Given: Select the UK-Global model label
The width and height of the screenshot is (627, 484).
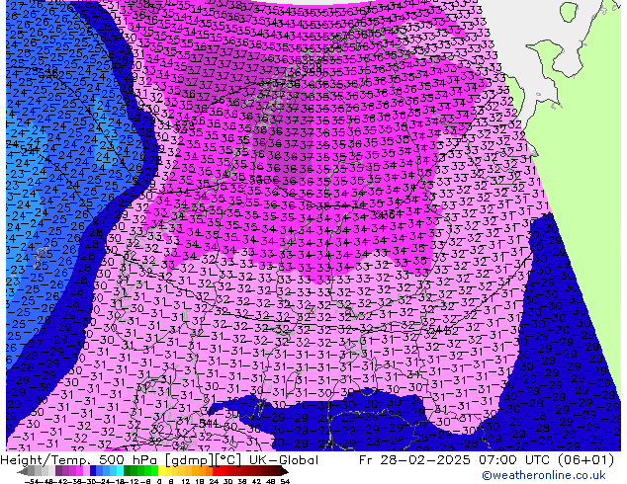Looking at the screenshot, I should click(x=284, y=460).
